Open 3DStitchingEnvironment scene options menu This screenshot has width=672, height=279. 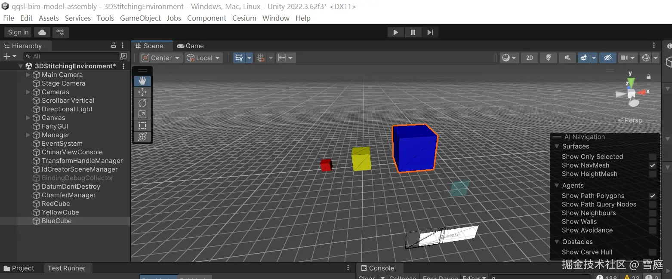[124, 66]
